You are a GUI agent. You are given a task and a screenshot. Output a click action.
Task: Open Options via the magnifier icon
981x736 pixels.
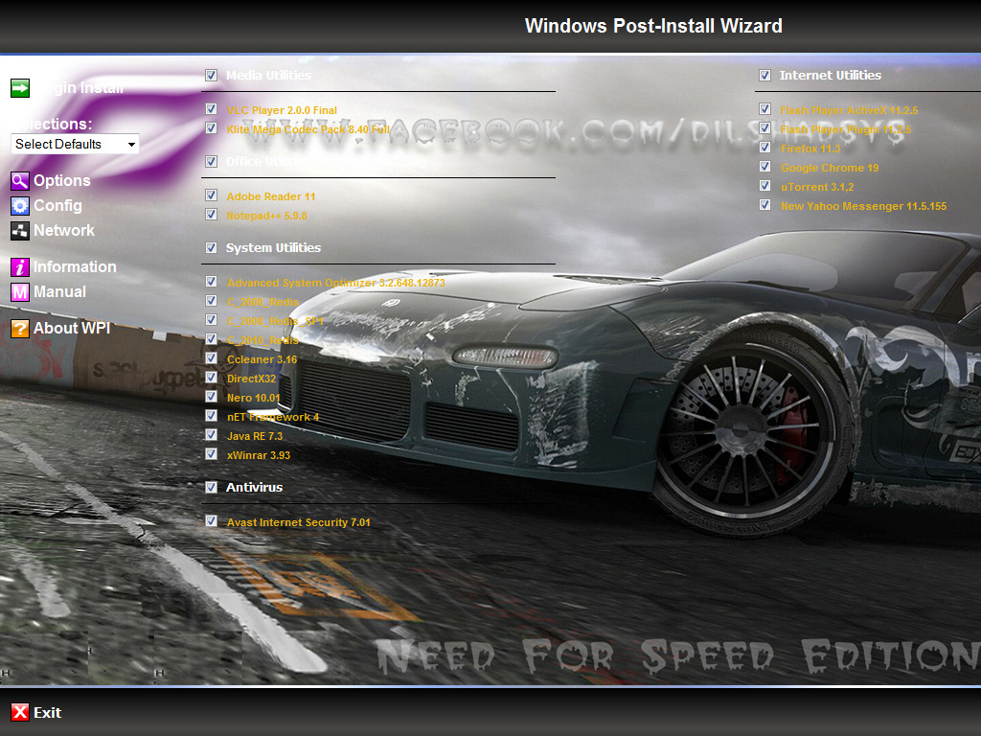[x=20, y=180]
